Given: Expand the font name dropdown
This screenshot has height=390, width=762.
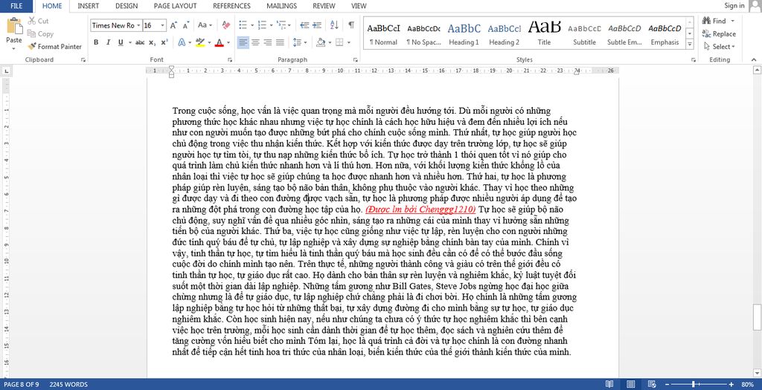Looking at the screenshot, I should pos(138,25).
